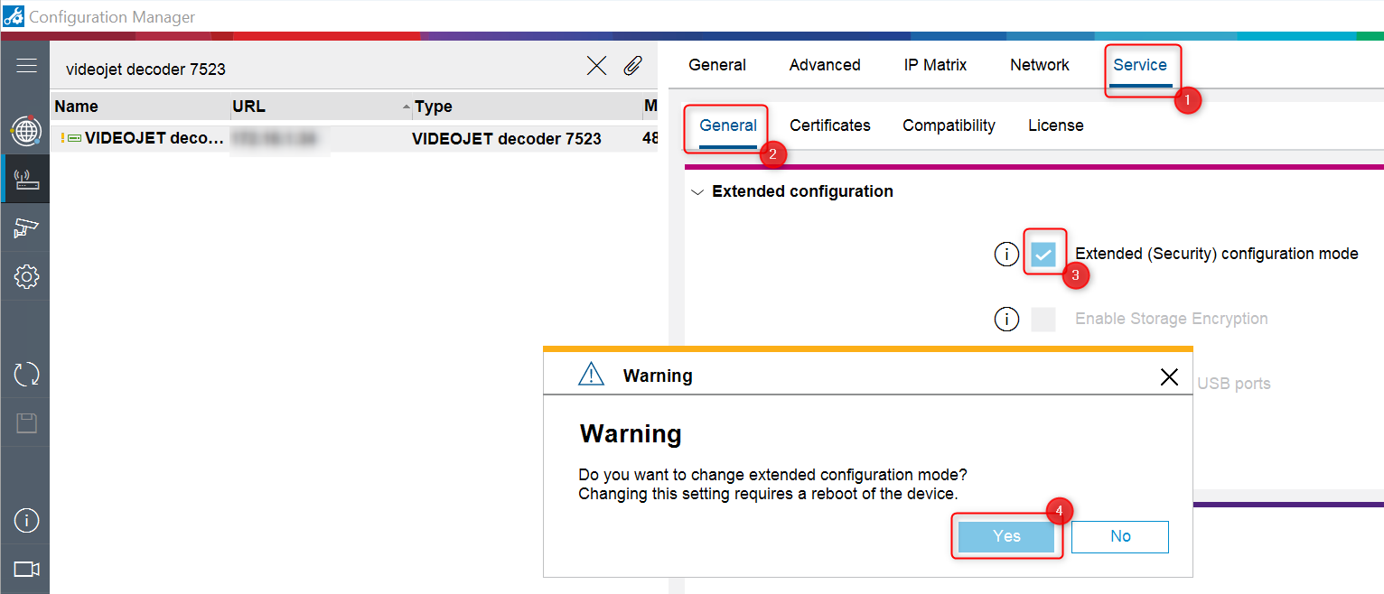Clear the videojet decoder search field
This screenshot has height=594, width=1384.
[x=595, y=65]
